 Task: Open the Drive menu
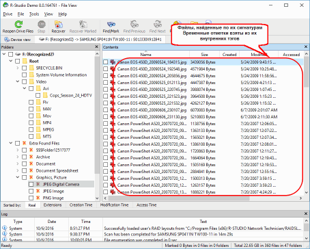click(x=8, y=14)
